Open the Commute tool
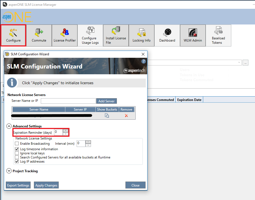This screenshot has width=255, height=200. click(x=39, y=35)
